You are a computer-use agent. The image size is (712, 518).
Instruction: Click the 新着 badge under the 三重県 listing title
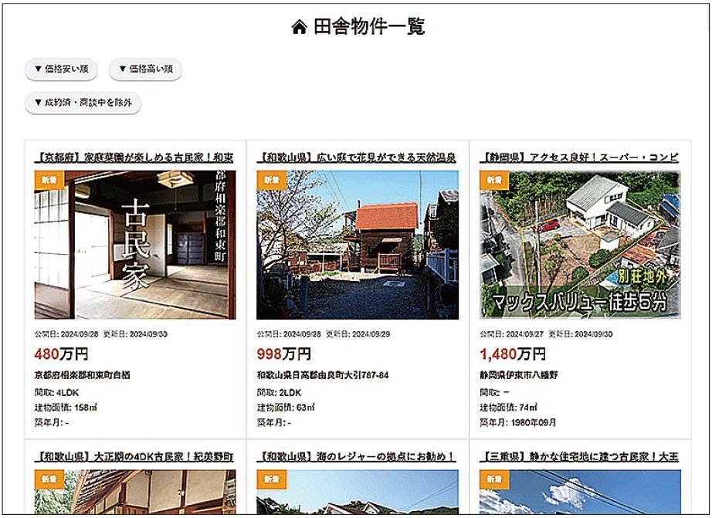point(491,479)
